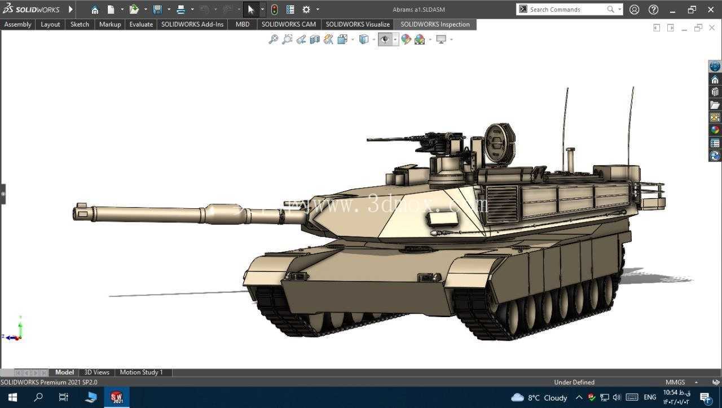Open the Print dropdown arrow

click(x=192, y=10)
